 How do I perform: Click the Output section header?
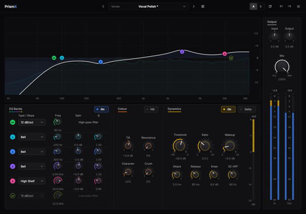click(x=272, y=22)
